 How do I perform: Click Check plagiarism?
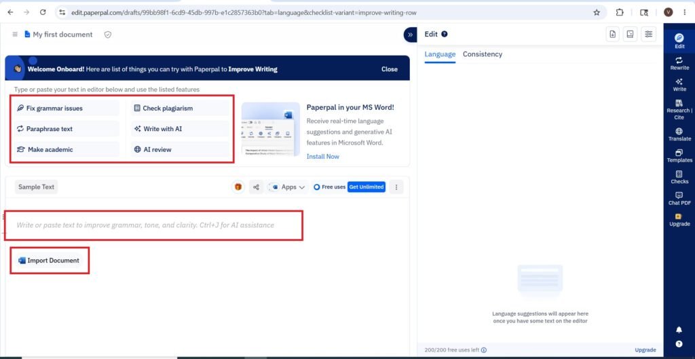[x=181, y=108]
